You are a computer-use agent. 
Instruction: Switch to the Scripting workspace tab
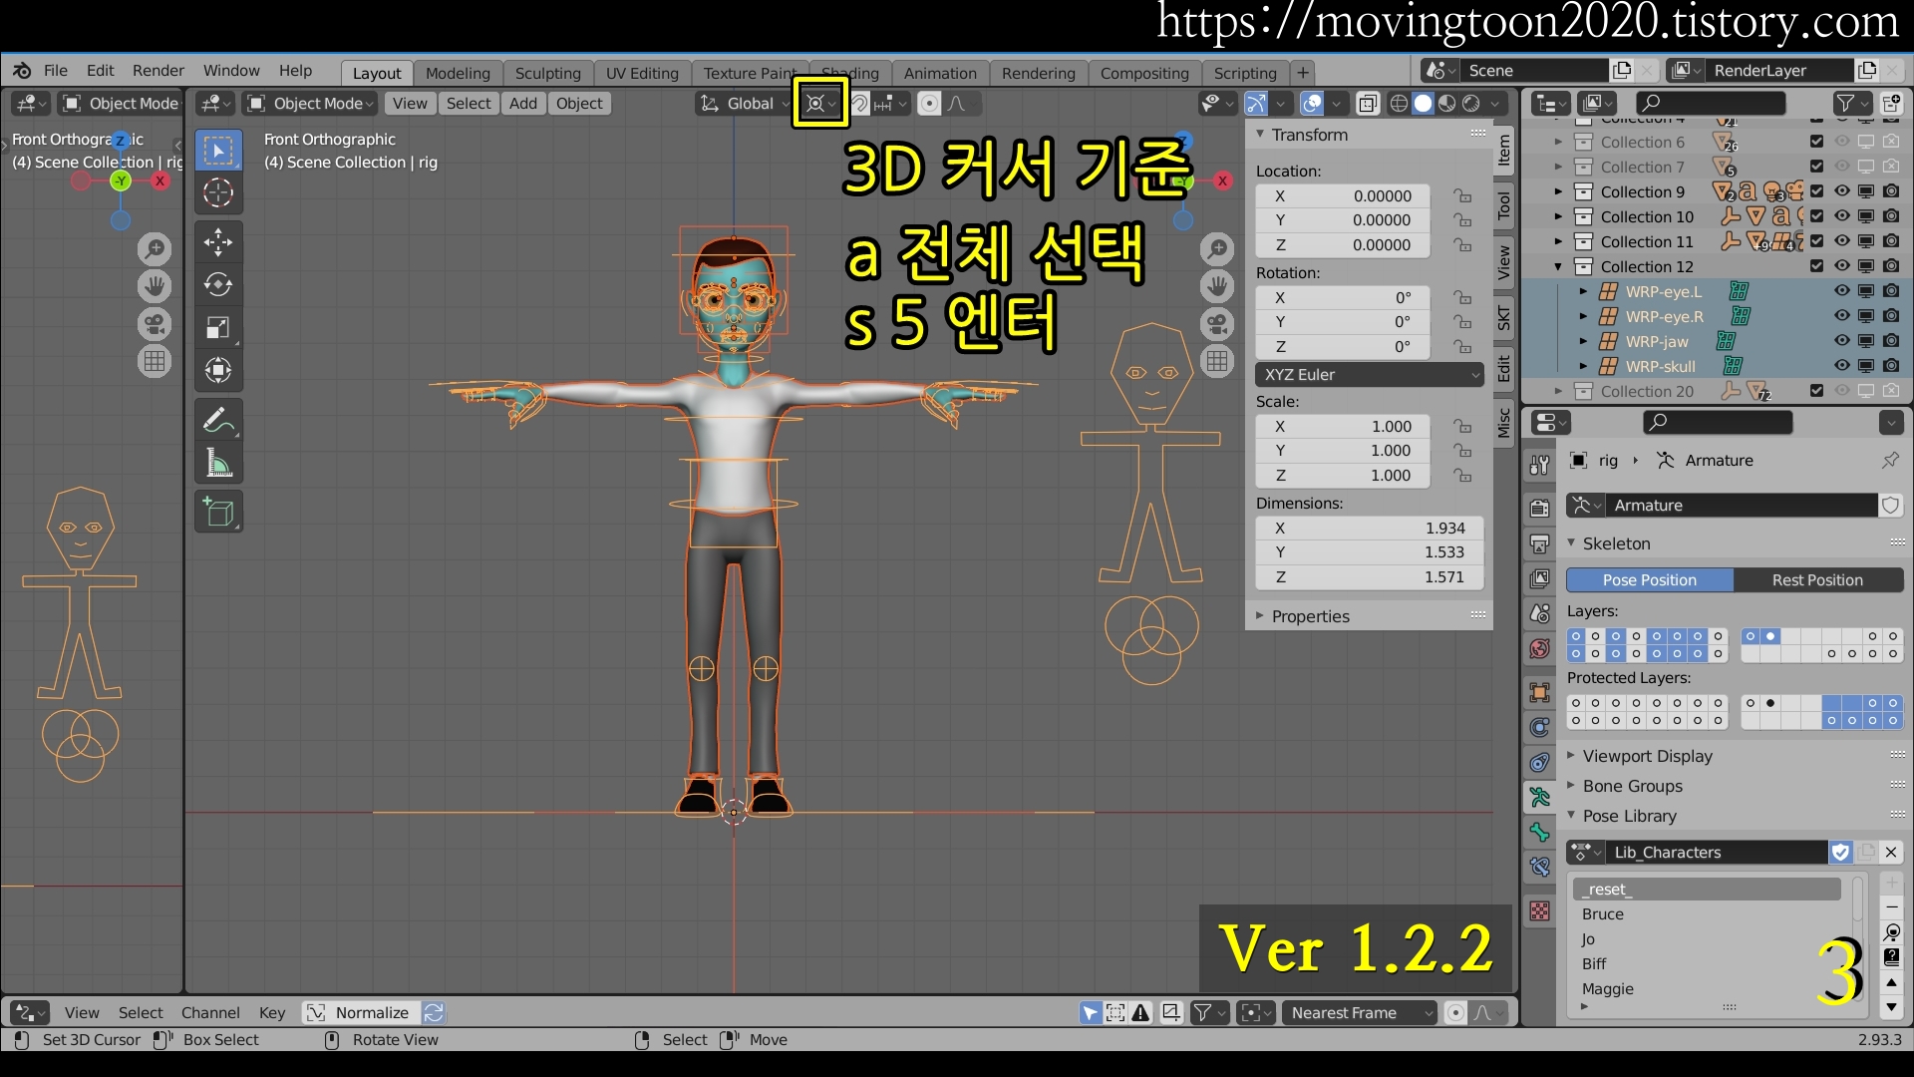(x=1245, y=73)
